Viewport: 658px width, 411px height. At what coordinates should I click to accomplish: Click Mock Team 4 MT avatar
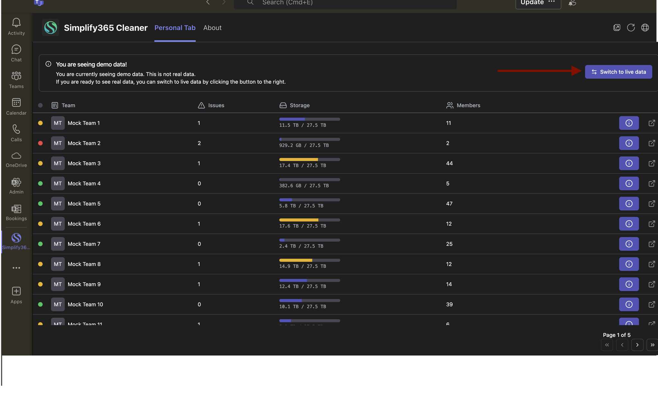[x=58, y=184]
